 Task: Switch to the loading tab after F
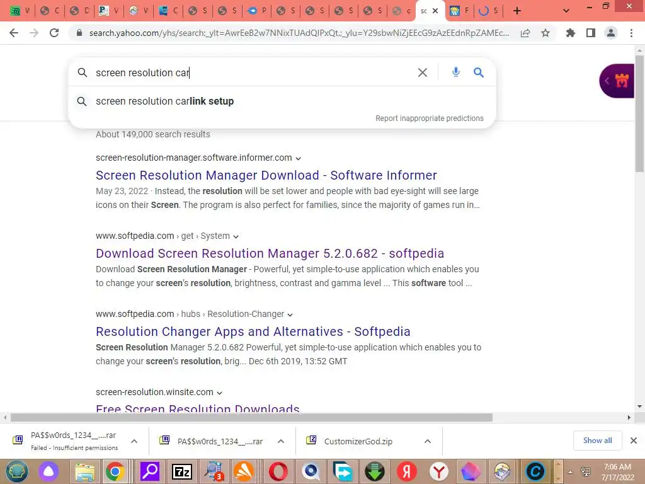[489, 11]
